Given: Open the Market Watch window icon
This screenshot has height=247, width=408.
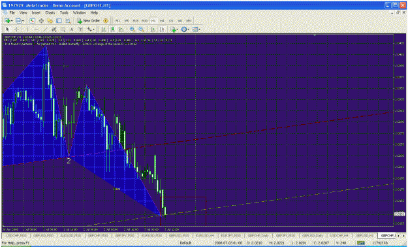Looking at the screenshot, I should tap(32, 21).
